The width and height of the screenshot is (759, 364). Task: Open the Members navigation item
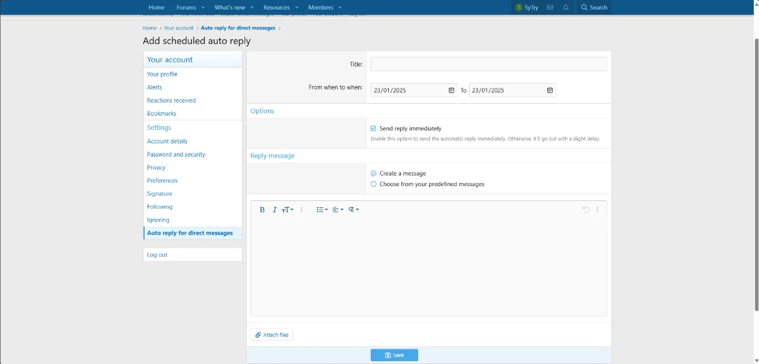coord(321,8)
